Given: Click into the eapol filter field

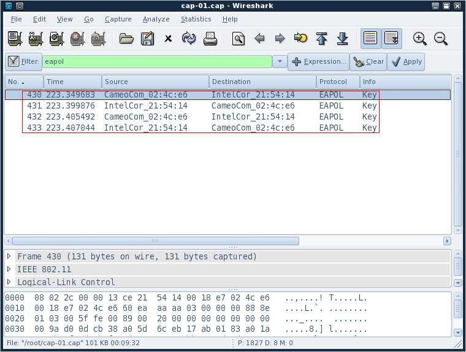Looking at the screenshot, I should pyautogui.click(x=157, y=61).
